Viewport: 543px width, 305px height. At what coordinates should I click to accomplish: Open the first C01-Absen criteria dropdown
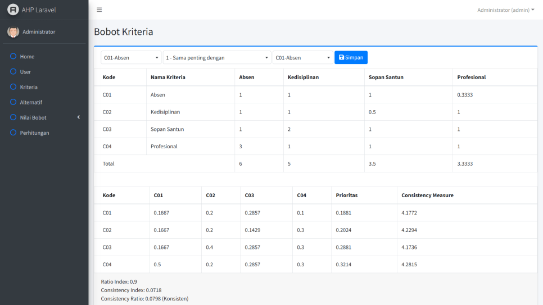point(131,57)
